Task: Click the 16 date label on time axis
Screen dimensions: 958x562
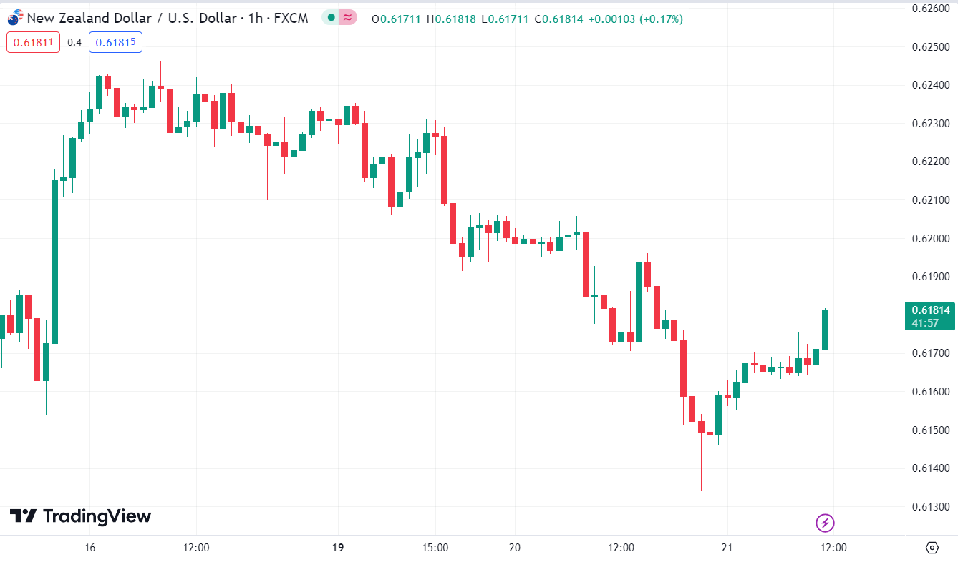Action: point(89,548)
